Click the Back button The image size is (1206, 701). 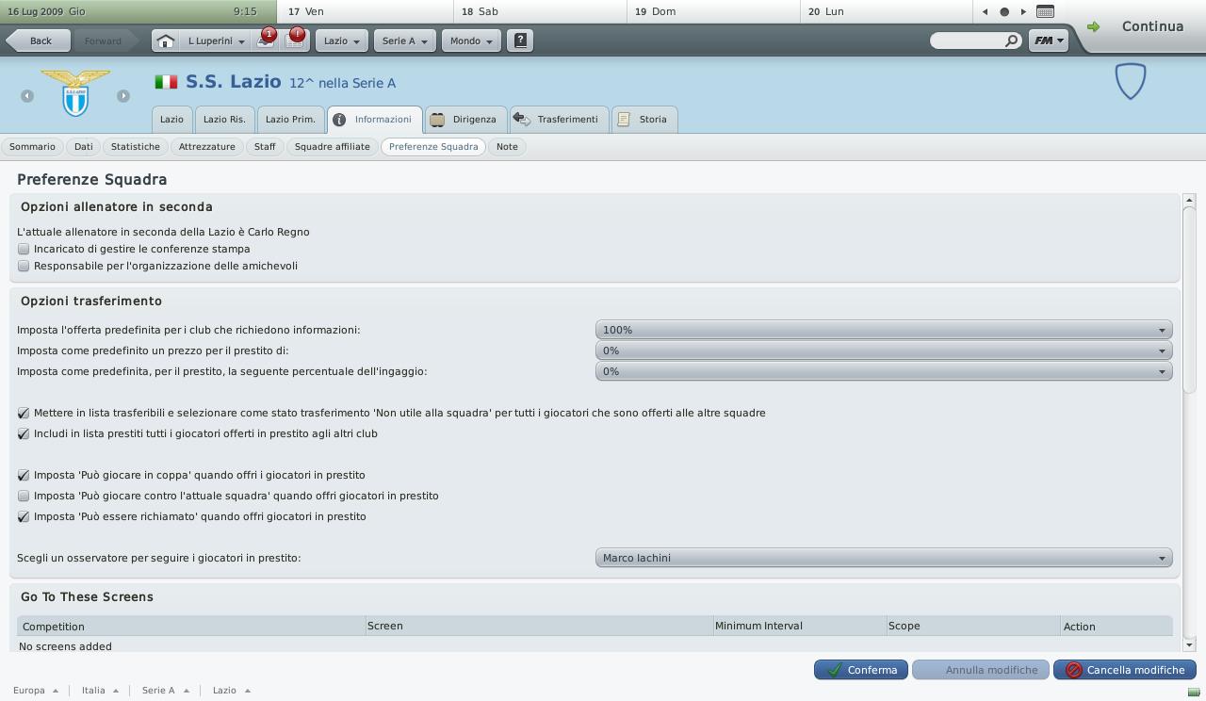pos(40,41)
